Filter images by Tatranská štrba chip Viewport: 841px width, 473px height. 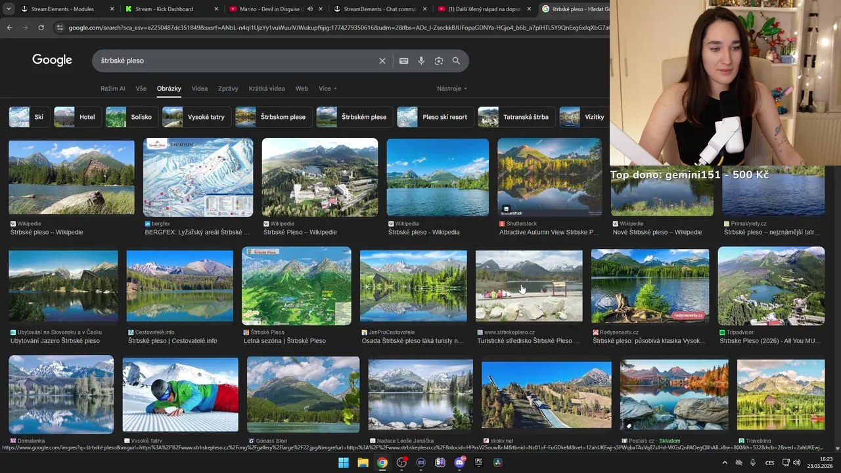(516, 117)
